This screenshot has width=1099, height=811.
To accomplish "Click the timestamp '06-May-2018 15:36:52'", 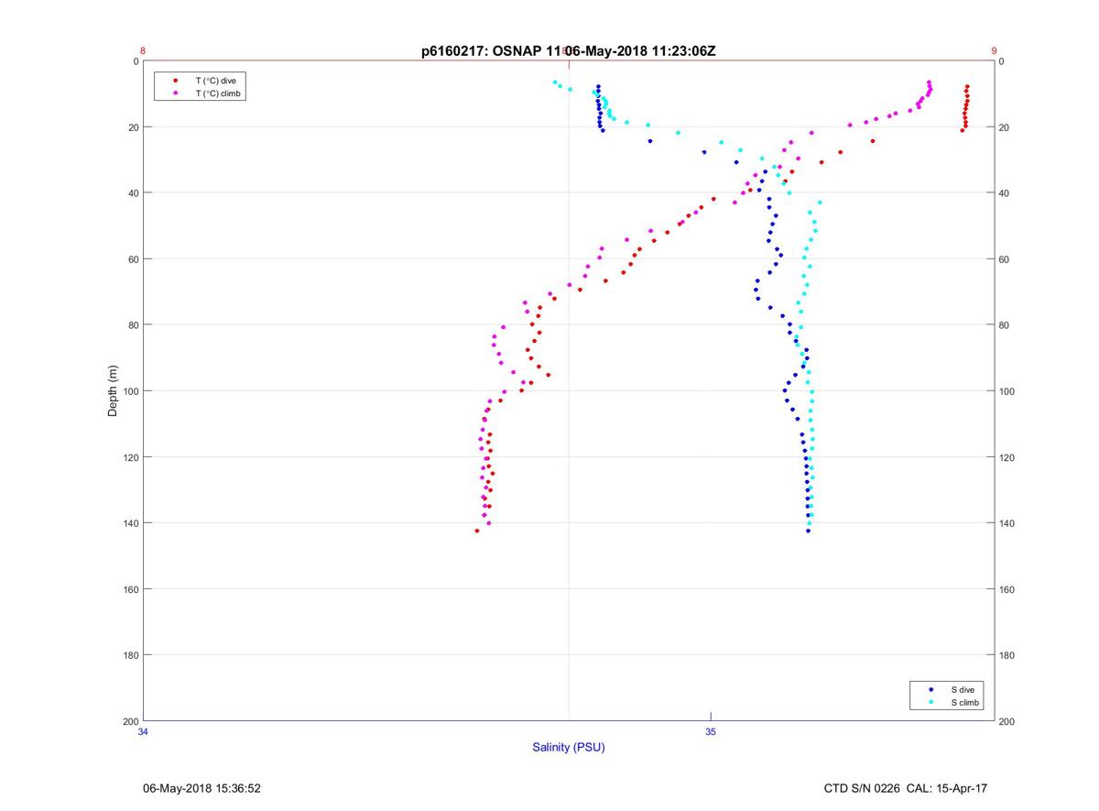I will pyautogui.click(x=202, y=788).
